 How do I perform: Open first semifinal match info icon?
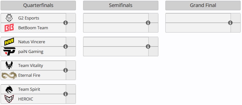click(148, 23)
